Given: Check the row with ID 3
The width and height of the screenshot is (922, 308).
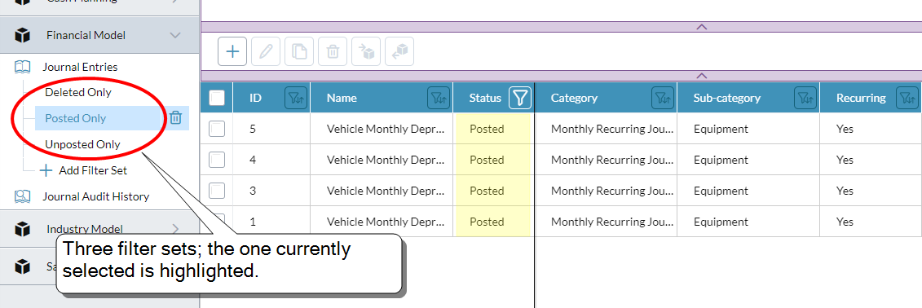Looking at the screenshot, I should 217,191.
